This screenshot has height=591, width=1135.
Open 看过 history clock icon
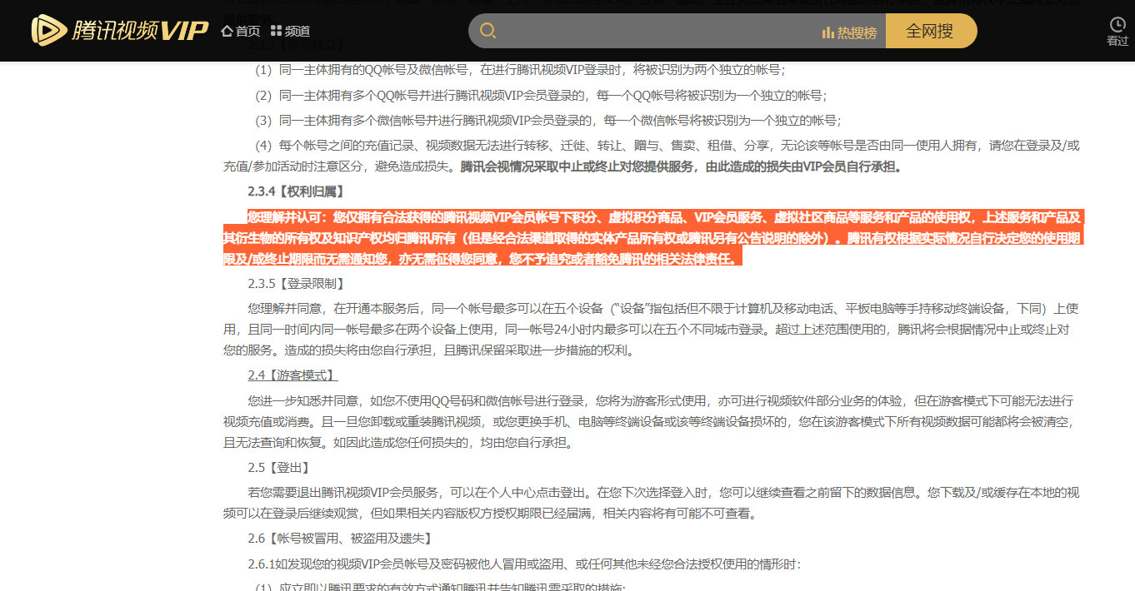pos(1117,24)
